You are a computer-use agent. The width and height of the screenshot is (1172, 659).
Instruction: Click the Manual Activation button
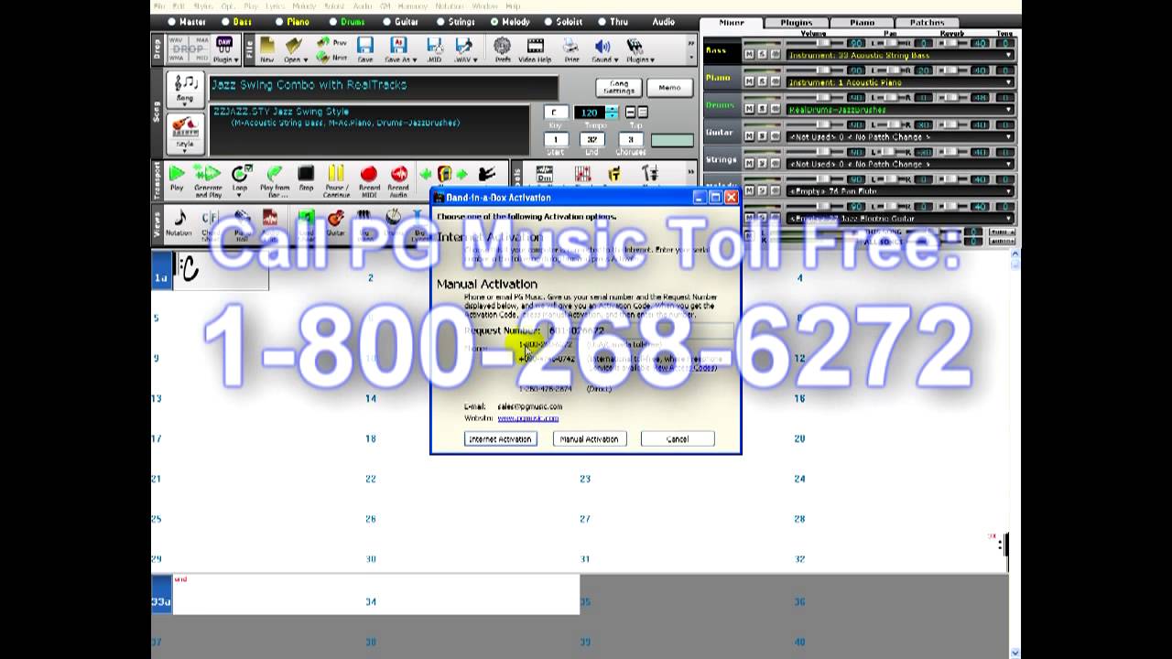pyautogui.click(x=589, y=439)
